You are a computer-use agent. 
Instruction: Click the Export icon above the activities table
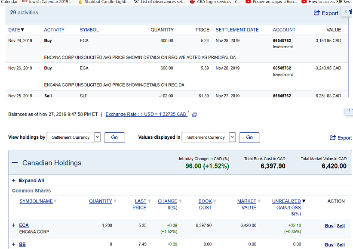point(317,13)
